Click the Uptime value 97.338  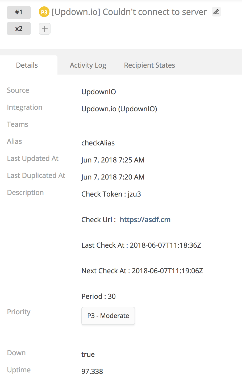pyautogui.click(x=92, y=372)
